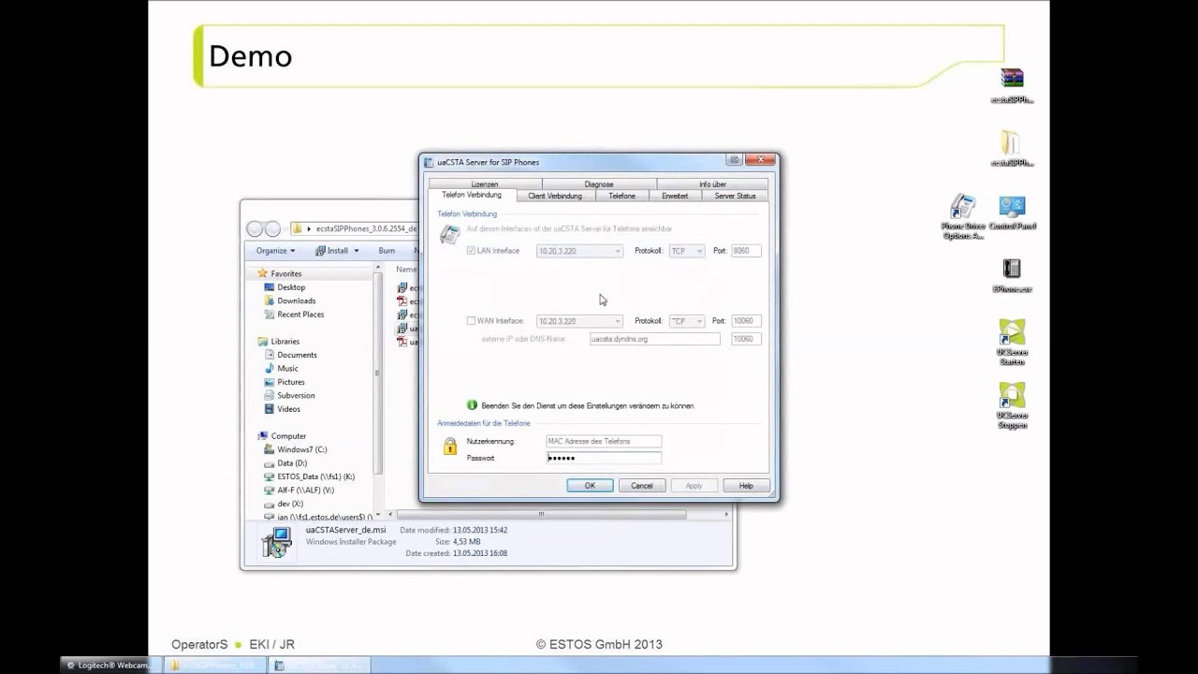Switch to the Diagnose tab
Screen dimensions: 1198x674
(599, 184)
